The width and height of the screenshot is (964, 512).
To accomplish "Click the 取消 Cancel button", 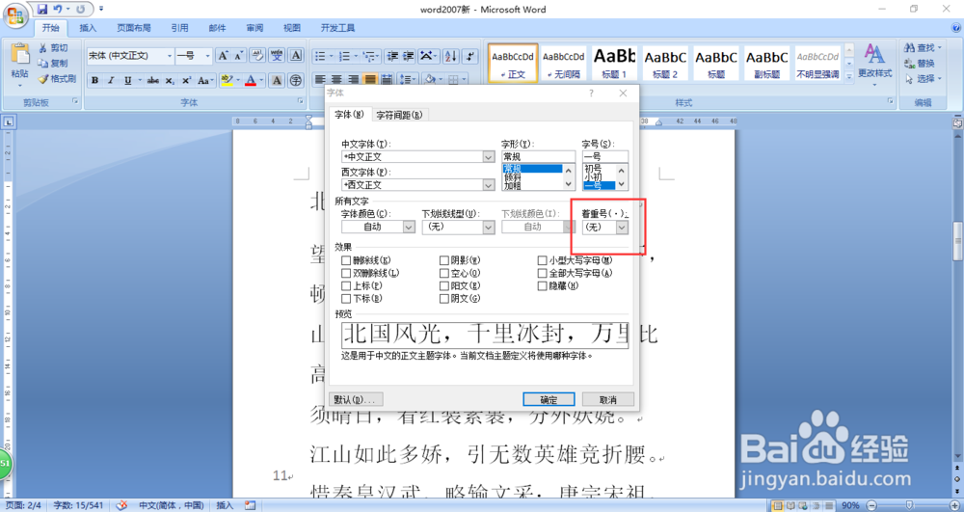I will coord(608,399).
